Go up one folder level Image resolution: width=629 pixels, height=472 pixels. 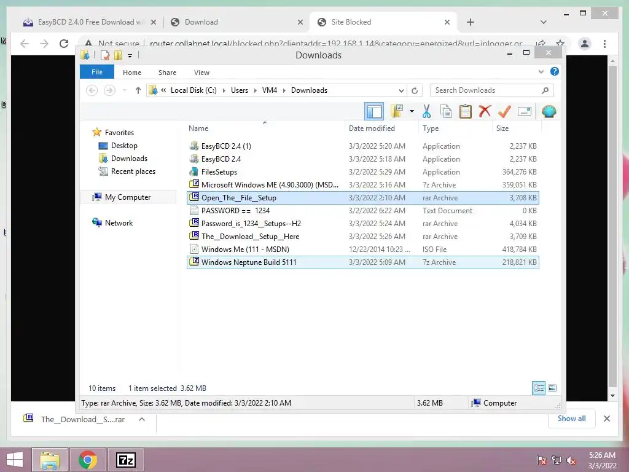tap(138, 90)
